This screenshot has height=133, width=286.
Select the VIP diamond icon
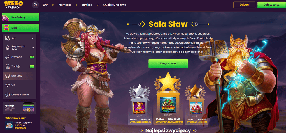tap(8, 85)
